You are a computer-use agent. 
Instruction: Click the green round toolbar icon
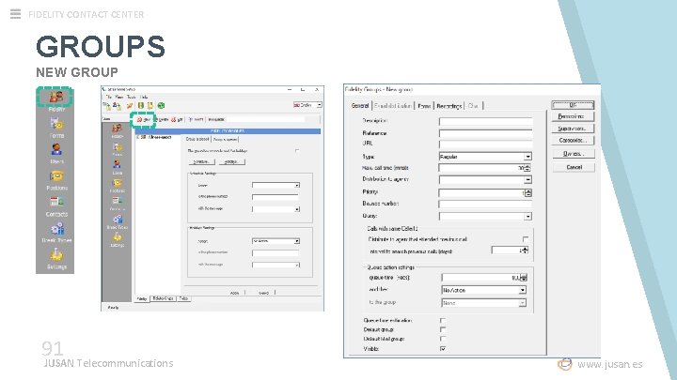(x=161, y=105)
